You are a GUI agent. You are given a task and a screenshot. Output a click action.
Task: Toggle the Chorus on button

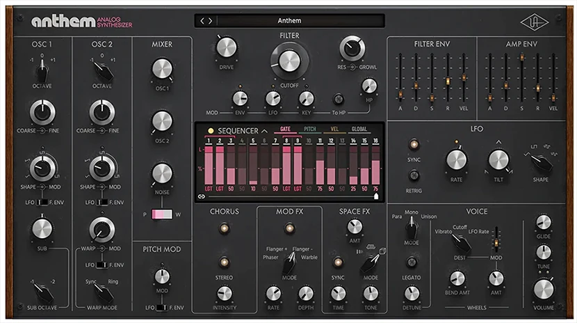point(224,228)
